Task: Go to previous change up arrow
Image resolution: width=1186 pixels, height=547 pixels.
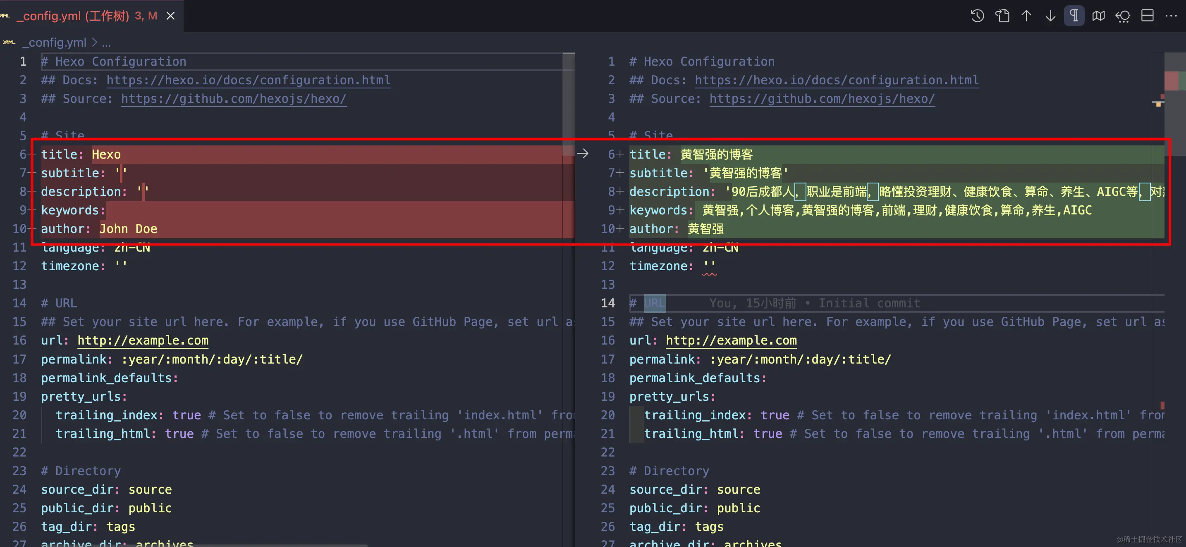Action: coord(1026,16)
